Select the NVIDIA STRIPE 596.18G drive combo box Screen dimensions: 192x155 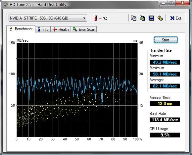click(x=48, y=18)
